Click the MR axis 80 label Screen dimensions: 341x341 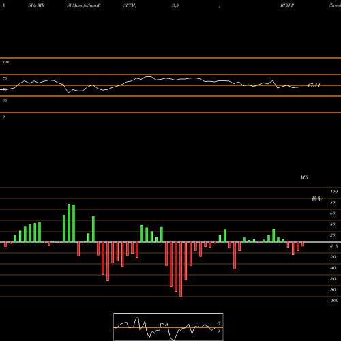coord(333,203)
